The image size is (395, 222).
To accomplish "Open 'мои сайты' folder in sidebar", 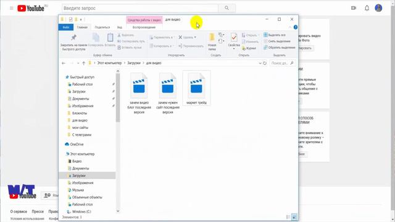I will (78, 128).
